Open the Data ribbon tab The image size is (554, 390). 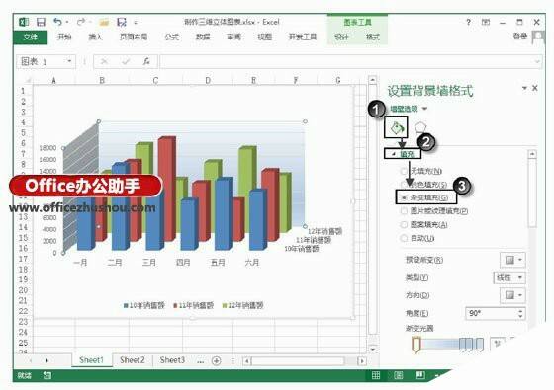click(203, 37)
